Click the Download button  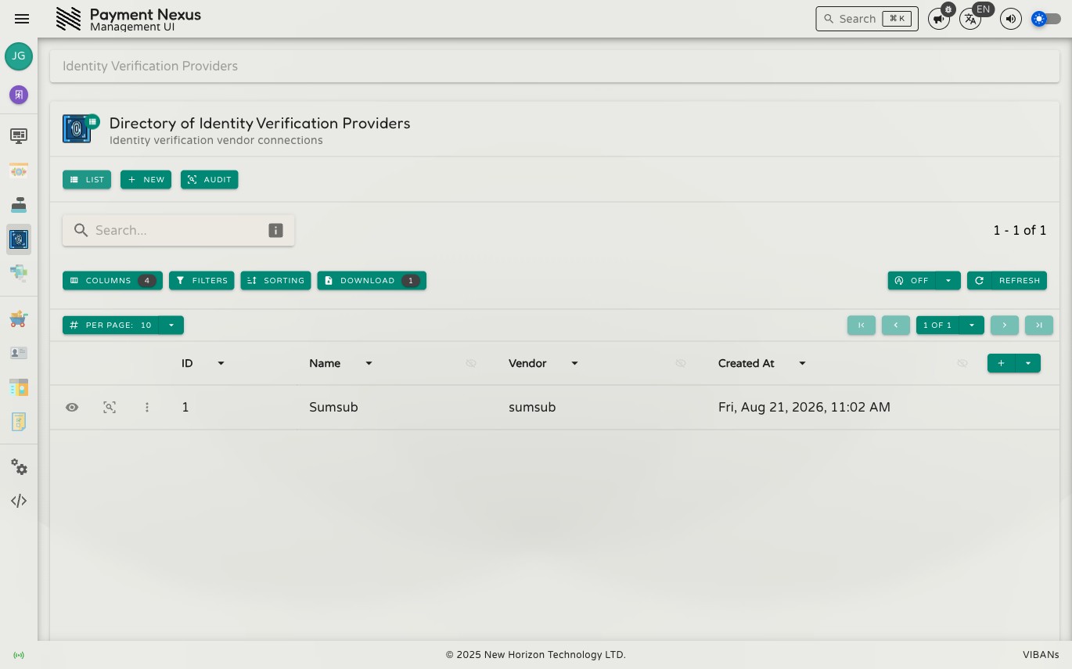tap(372, 280)
